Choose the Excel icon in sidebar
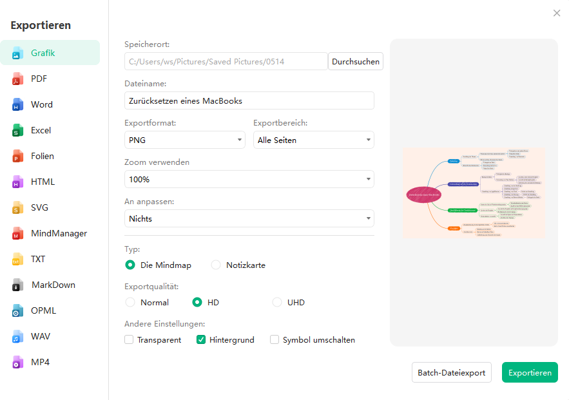The width and height of the screenshot is (569, 400). click(x=17, y=130)
